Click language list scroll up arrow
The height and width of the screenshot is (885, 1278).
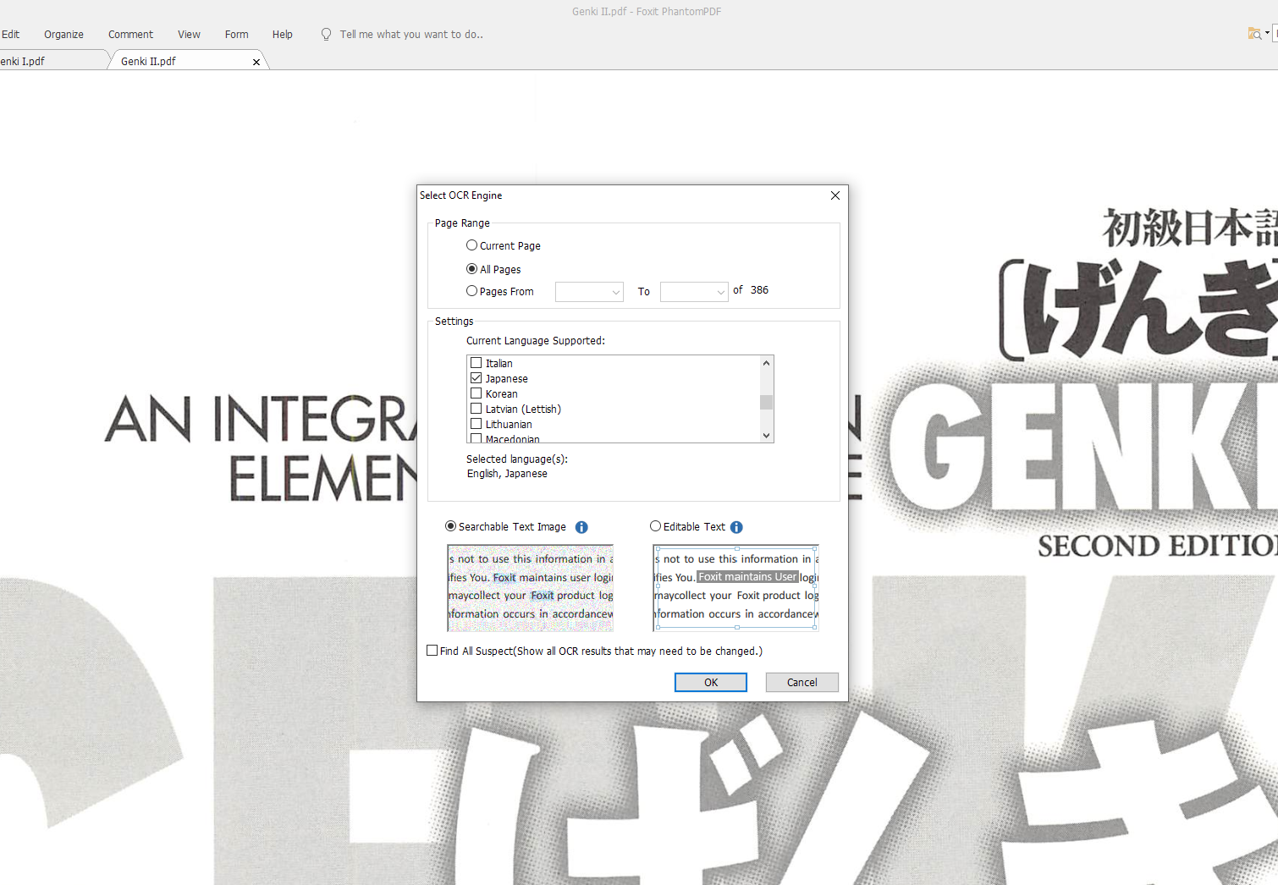pos(767,363)
